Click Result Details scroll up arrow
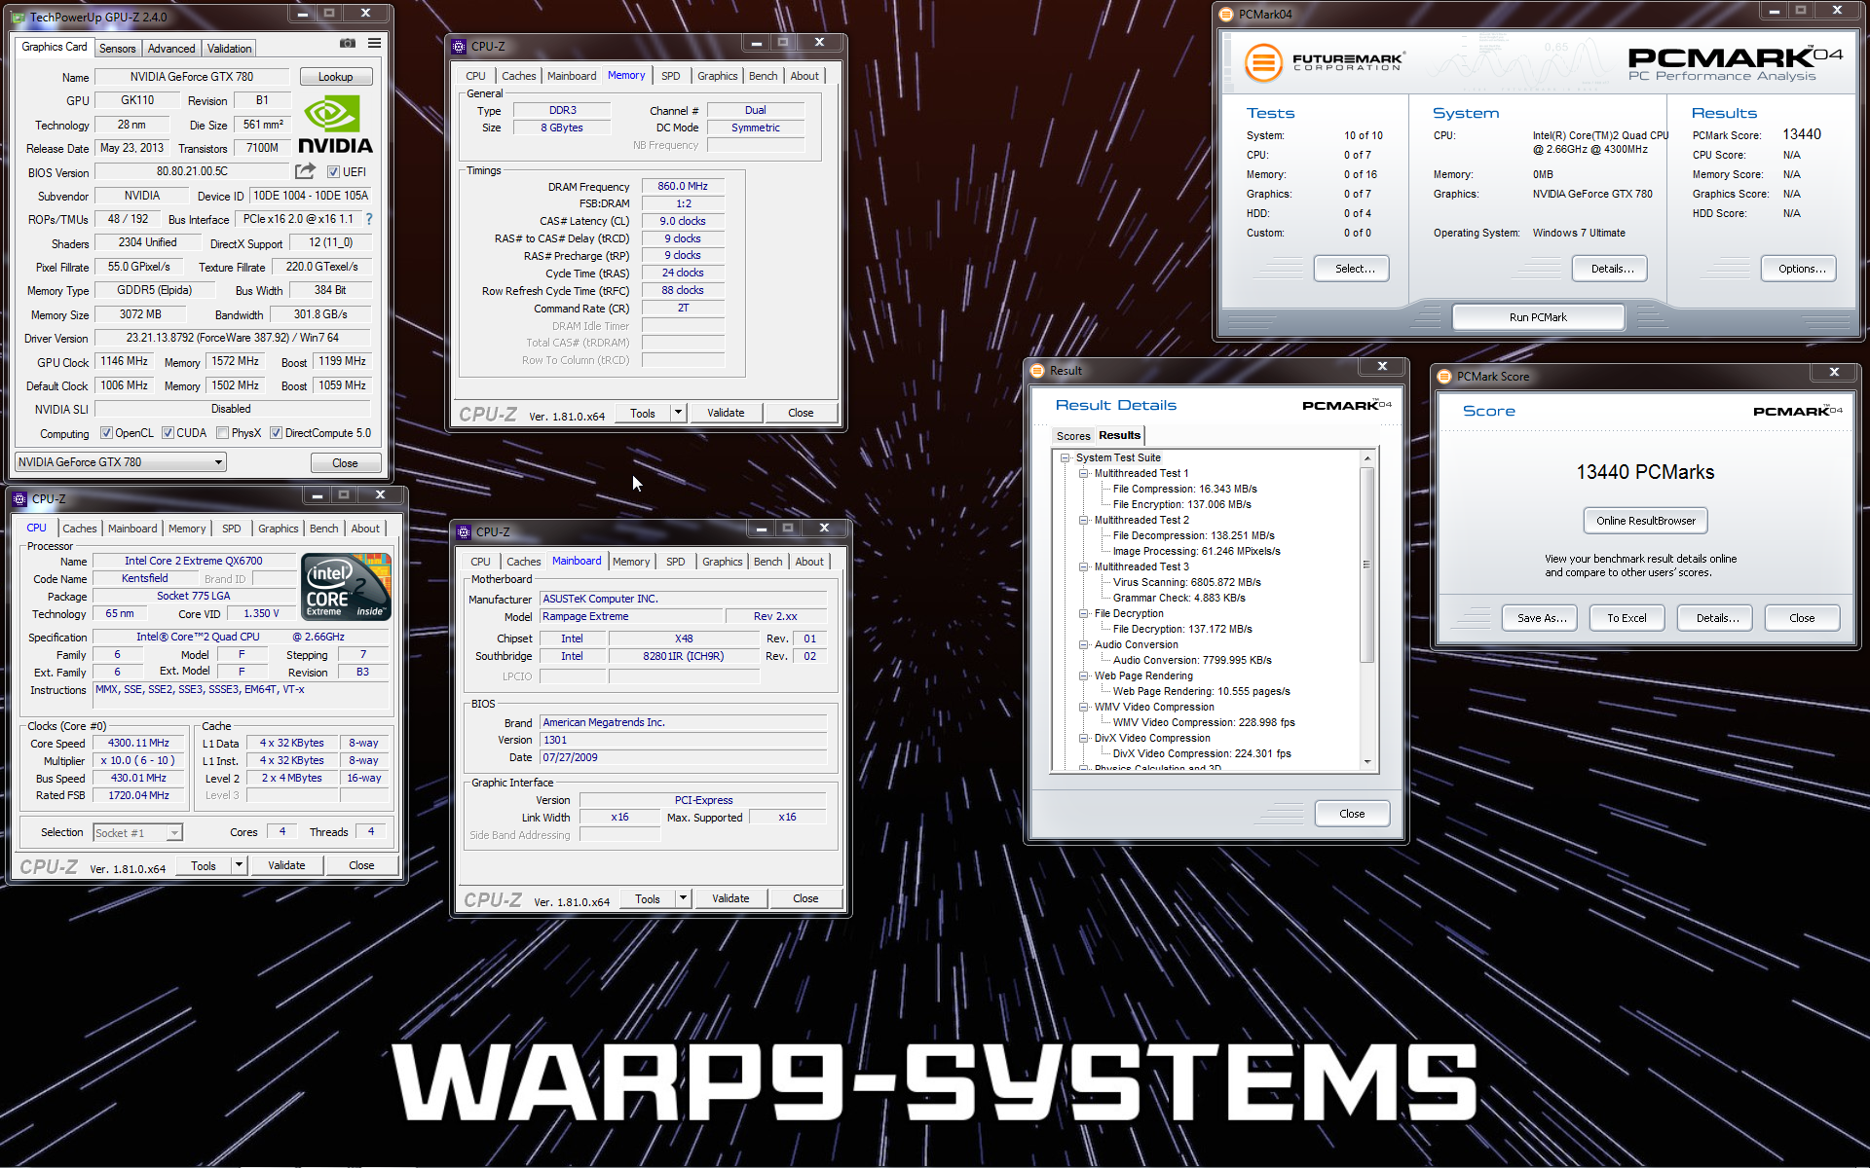Image resolution: width=1870 pixels, height=1168 pixels. click(1367, 458)
